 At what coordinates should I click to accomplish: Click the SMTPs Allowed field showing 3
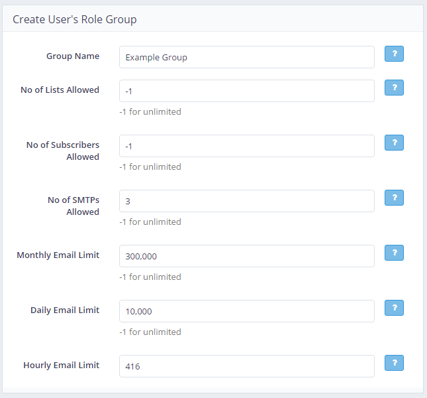(246, 201)
